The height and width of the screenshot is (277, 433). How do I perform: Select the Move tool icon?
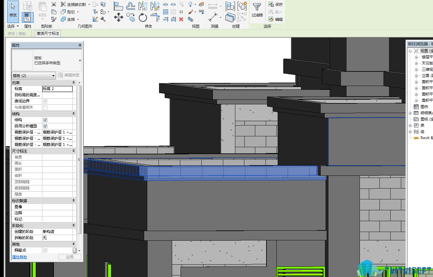pyautogui.click(x=119, y=17)
